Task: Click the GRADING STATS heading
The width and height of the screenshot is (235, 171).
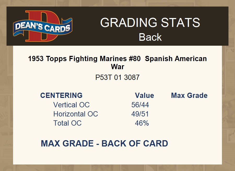Action: [x=150, y=22]
